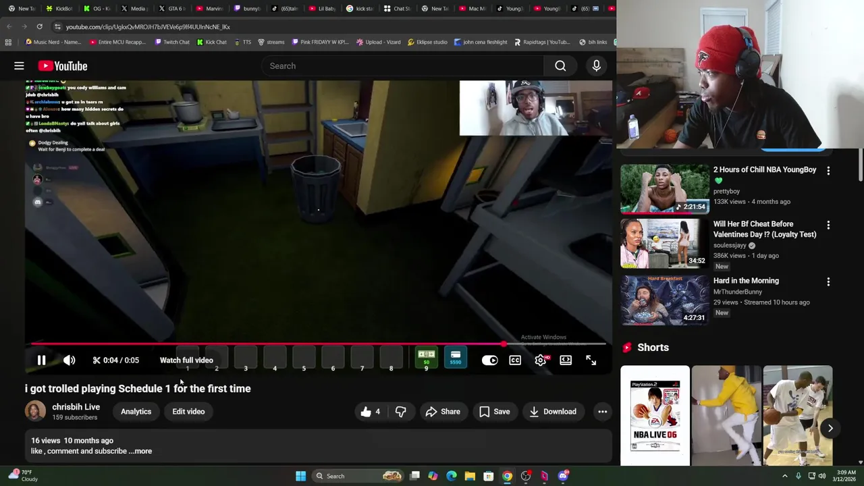Image resolution: width=864 pixels, height=486 pixels.
Task: Open Microsoft Edge from taskbar
Action: click(452, 476)
